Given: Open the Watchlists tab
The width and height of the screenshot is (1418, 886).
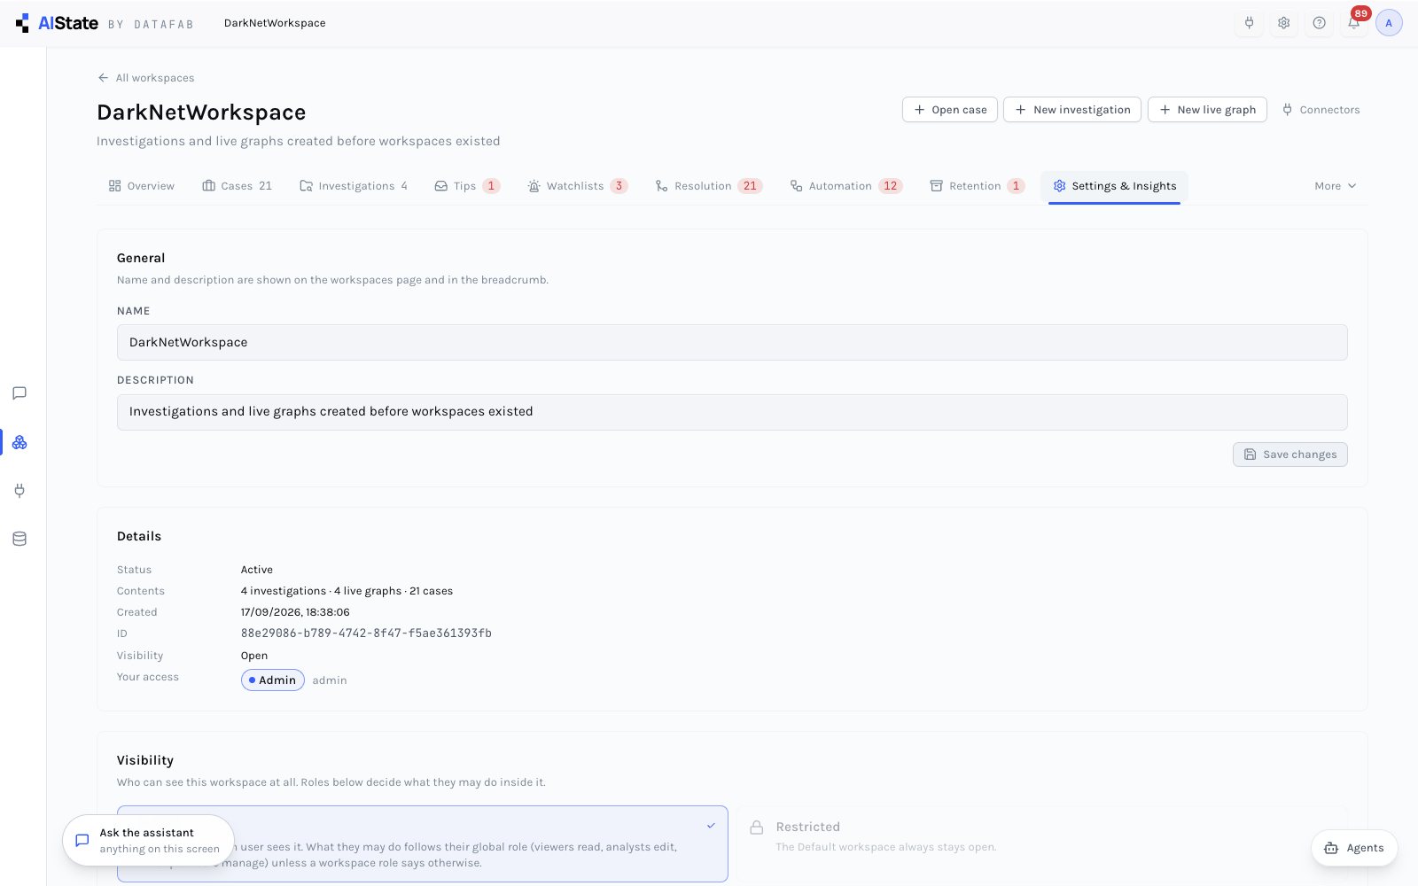Looking at the screenshot, I should [578, 186].
